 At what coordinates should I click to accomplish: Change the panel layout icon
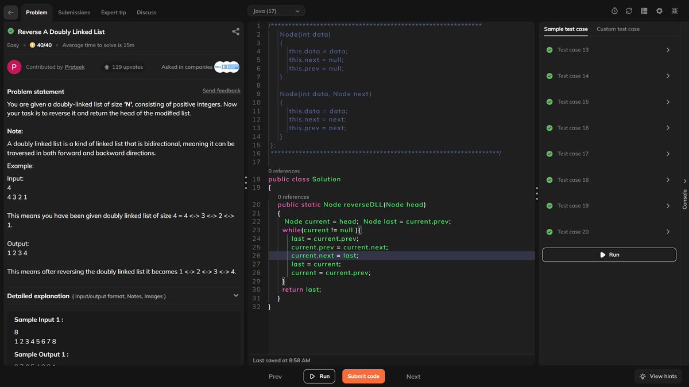point(644,11)
